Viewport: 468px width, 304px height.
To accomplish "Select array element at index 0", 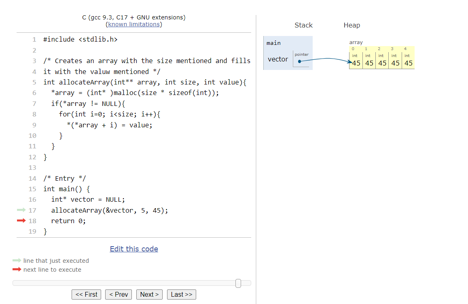I will (356, 63).
